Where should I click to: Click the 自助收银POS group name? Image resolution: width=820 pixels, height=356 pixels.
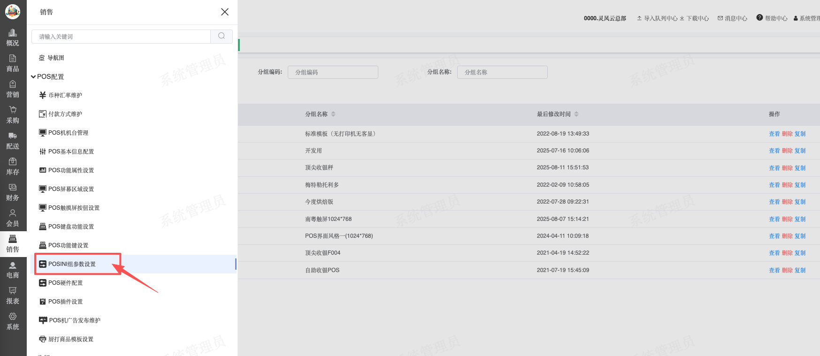click(x=322, y=270)
